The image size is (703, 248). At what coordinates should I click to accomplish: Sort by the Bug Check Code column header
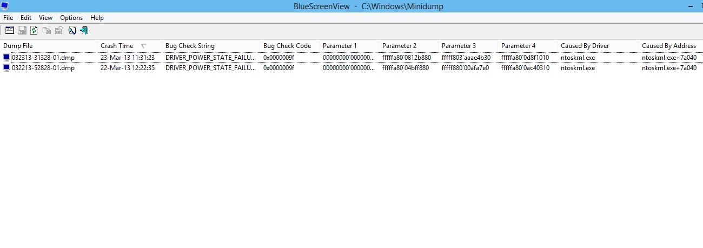[290, 46]
